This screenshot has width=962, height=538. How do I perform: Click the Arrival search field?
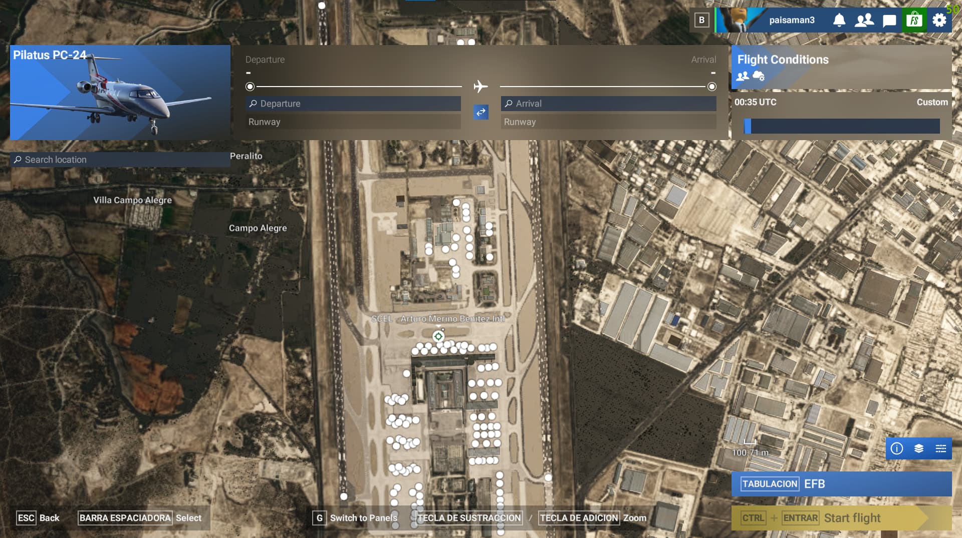(609, 104)
